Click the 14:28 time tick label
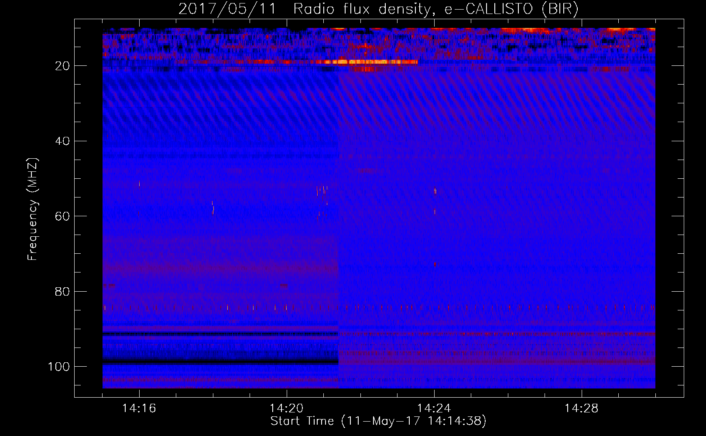This screenshot has width=706, height=436. pyautogui.click(x=582, y=409)
